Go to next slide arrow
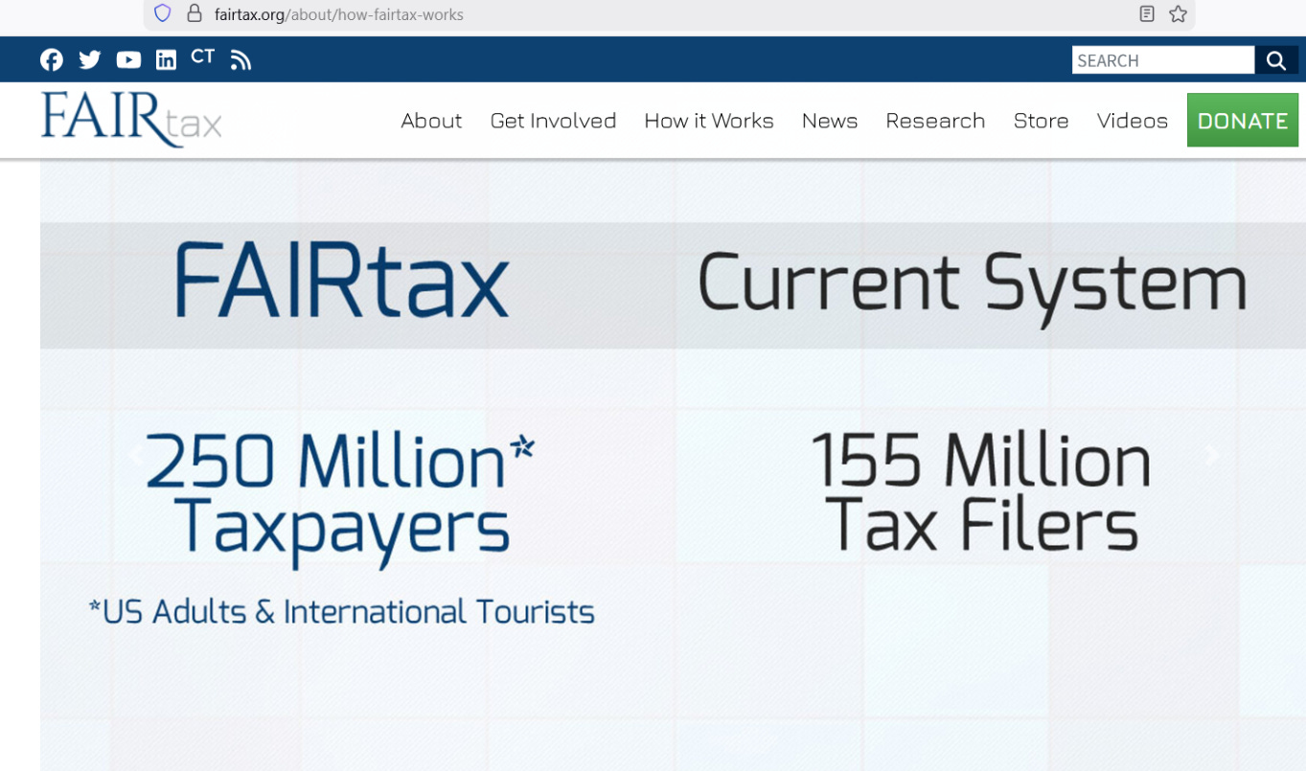The image size is (1306, 771). point(1212,455)
